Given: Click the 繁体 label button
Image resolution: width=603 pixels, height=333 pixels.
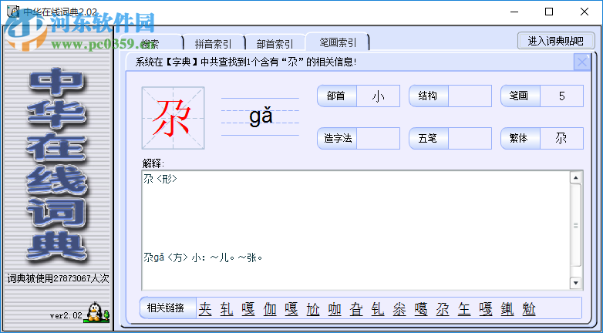Looking at the screenshot, I should [520, 138].
